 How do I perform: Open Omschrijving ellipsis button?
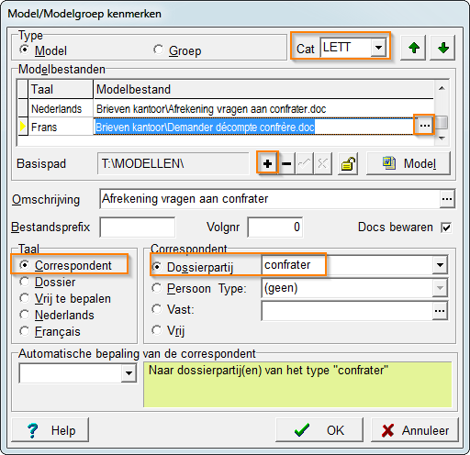coord(447,199)
